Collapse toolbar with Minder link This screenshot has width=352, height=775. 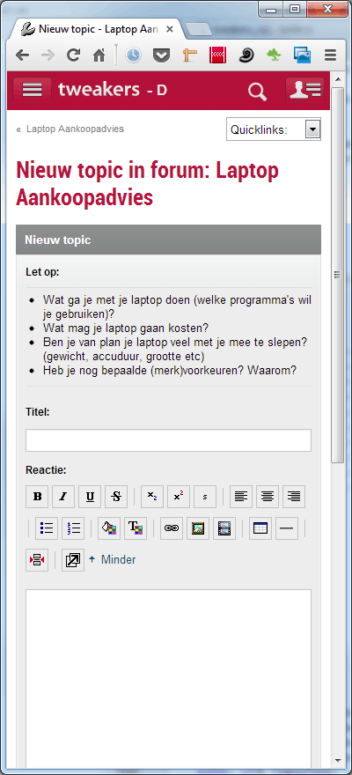(x=113, y=560)
